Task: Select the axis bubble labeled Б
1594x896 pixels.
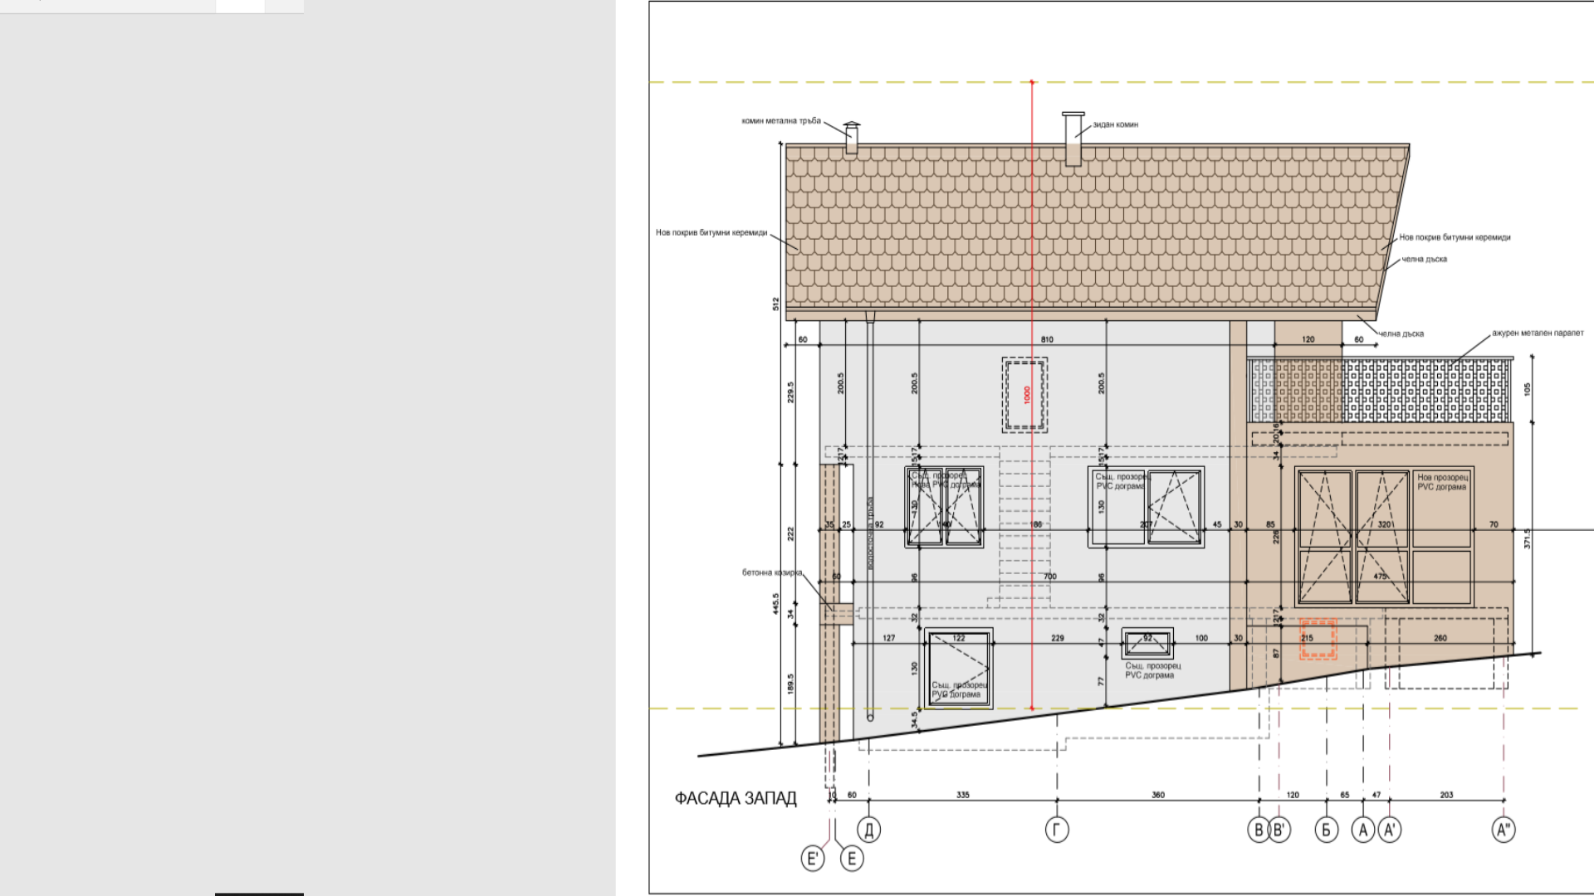Action: 1326,830
